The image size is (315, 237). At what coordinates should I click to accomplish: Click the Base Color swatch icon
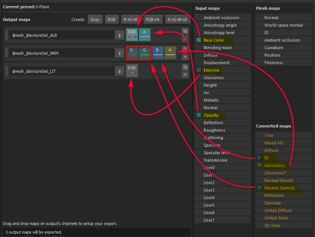(199, 40)
